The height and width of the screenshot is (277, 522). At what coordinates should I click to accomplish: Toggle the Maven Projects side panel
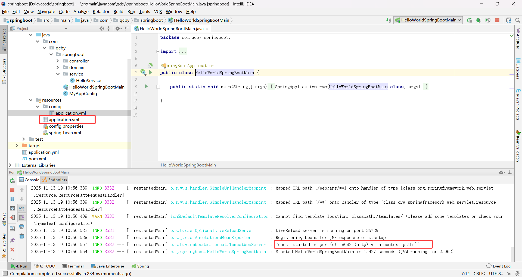click(x=518, y=105)
